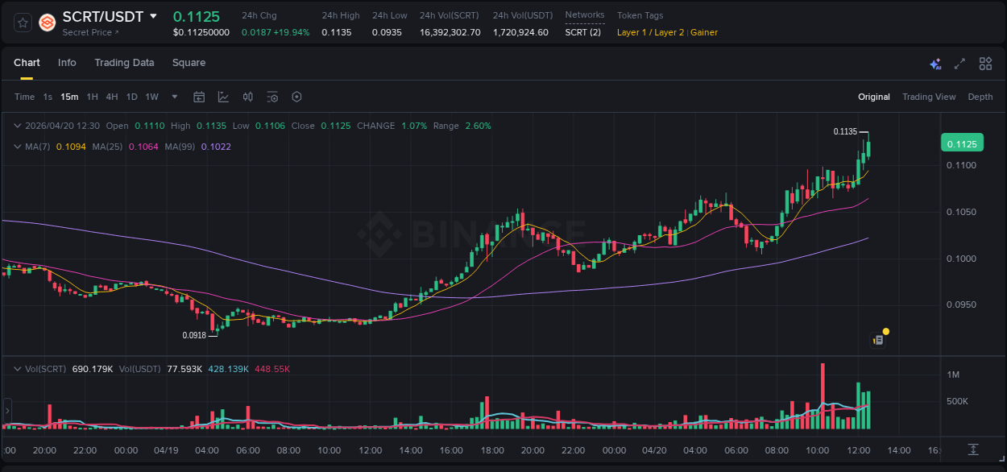This screenshot has height=472, width=1007.
Task: Launch the Binance AI assistant icon
Action: [x=935, y=63]
